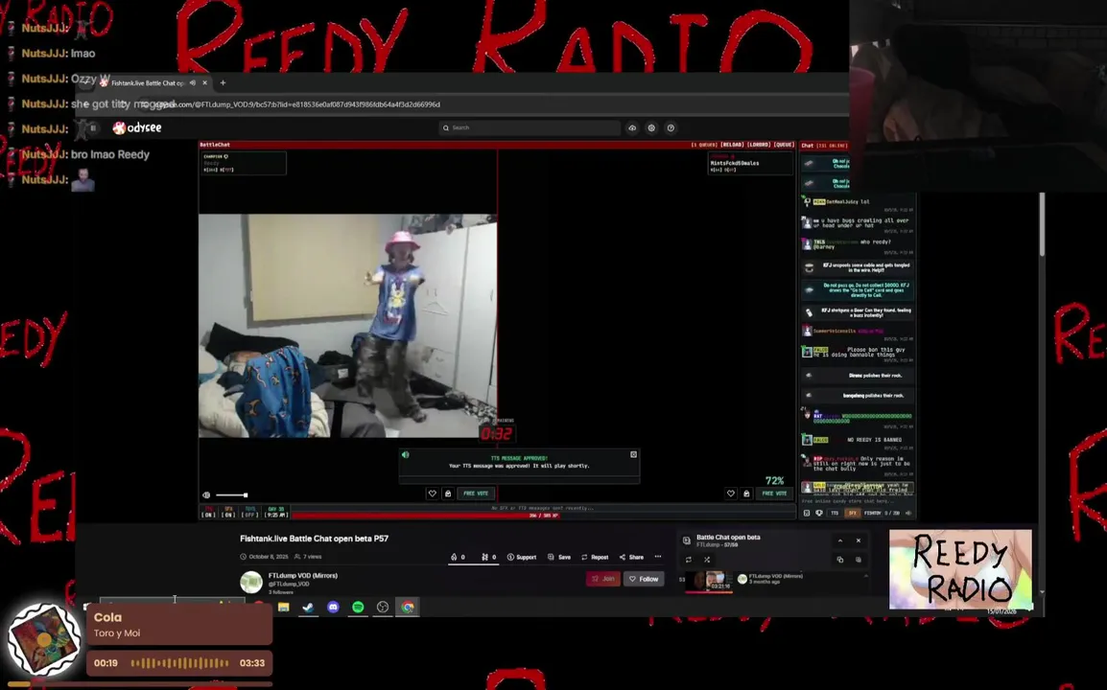1107x690 pixels.
Task: Click the first icon below chat input
Action: coord(807,513)
